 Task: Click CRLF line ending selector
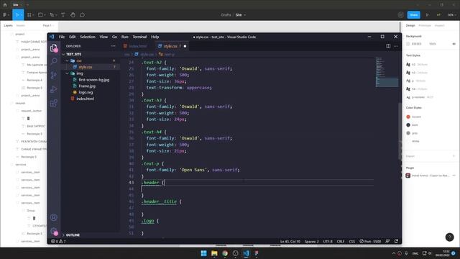click(x=341, y=242)
